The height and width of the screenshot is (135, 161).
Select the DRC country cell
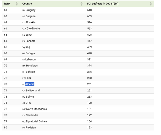coord(27,103)
